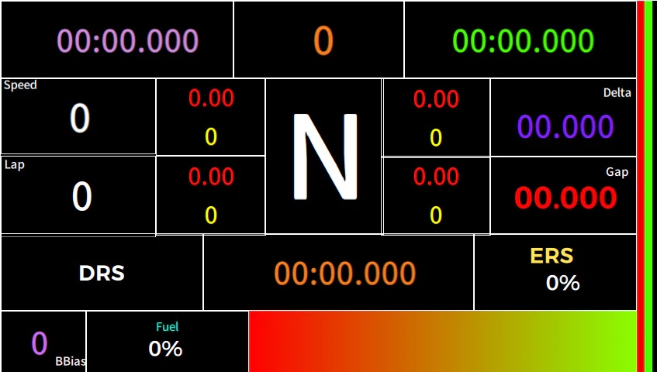Image resolution: width=657 pixels, height=372 pixels.
Task: Tap the purple BBias value
Action: tap(40, 343)
